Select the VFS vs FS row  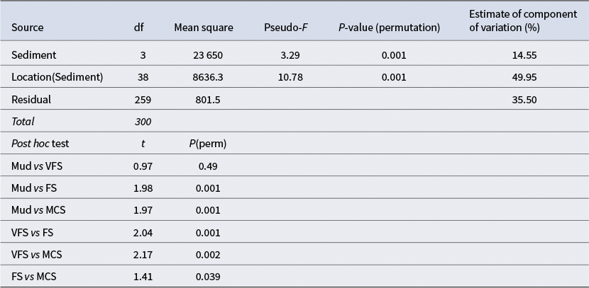click(x=33, y=231)
